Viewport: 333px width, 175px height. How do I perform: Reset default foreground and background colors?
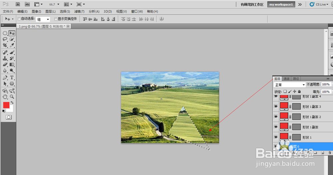[4, 111]
